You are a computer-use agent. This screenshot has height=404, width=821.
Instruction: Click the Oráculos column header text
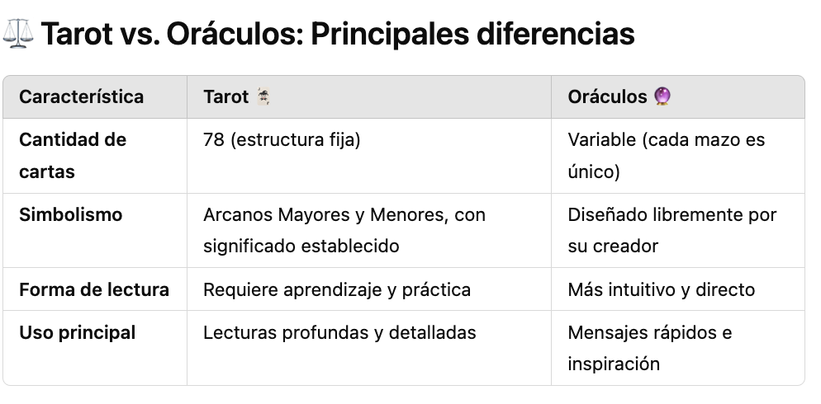click(x=607, y=96)
